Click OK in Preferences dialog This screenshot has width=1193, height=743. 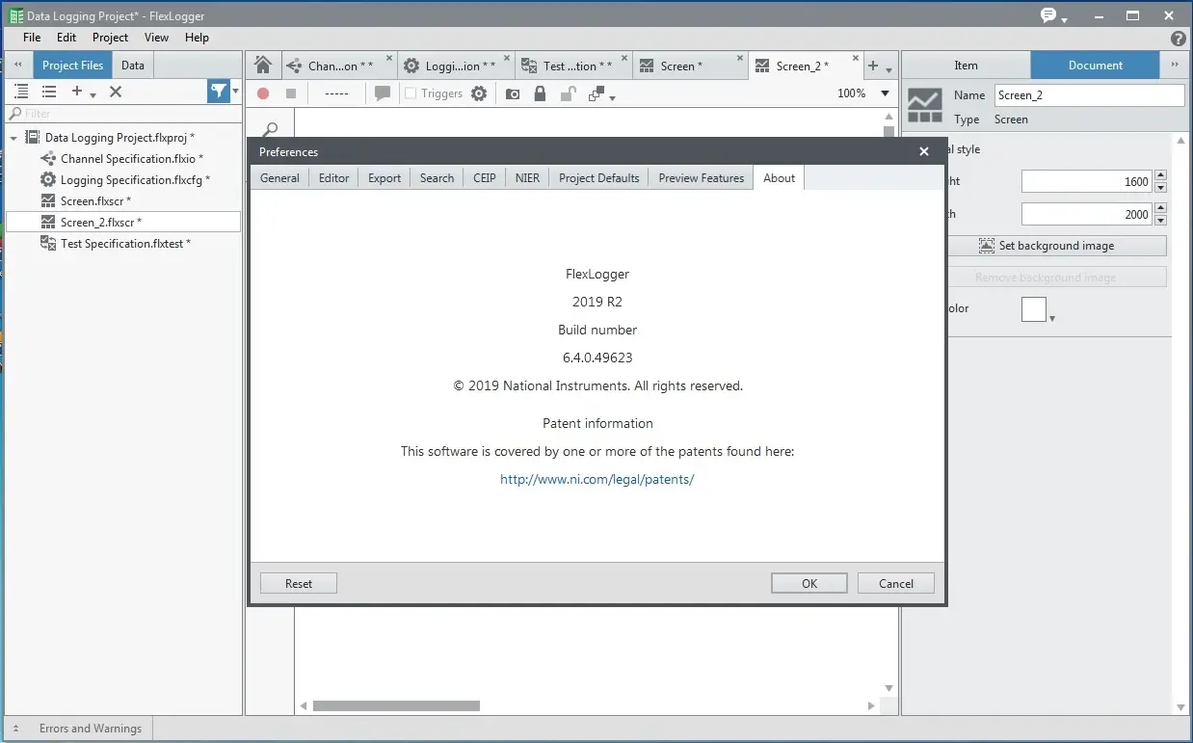click(809, 583)
